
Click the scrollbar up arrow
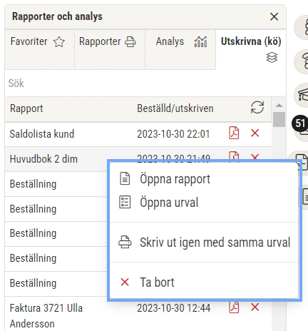pyautogui.click(x=279, y=105)
